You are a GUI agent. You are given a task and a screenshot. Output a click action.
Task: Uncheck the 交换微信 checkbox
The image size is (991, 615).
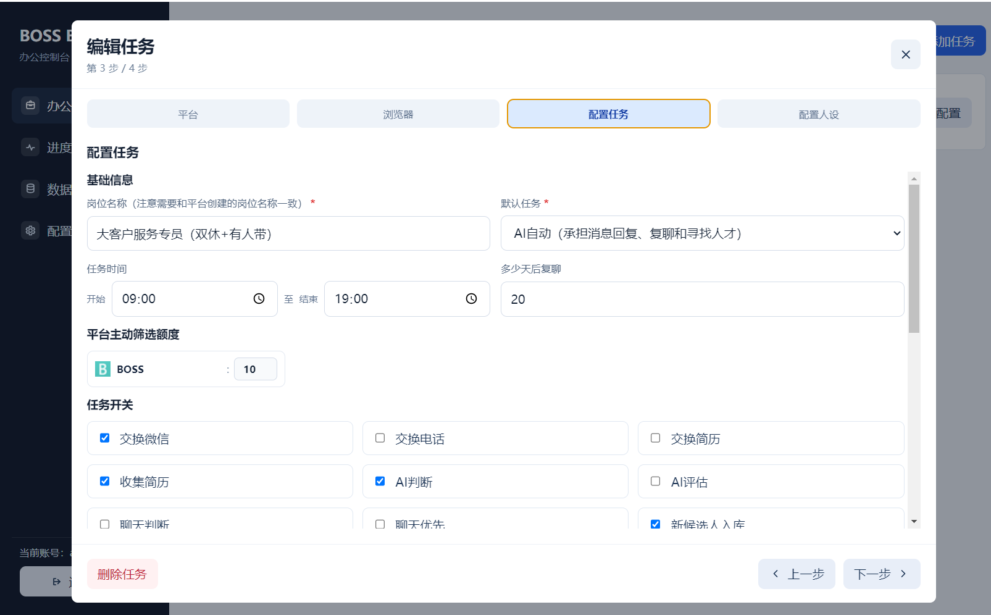[104, 438]
